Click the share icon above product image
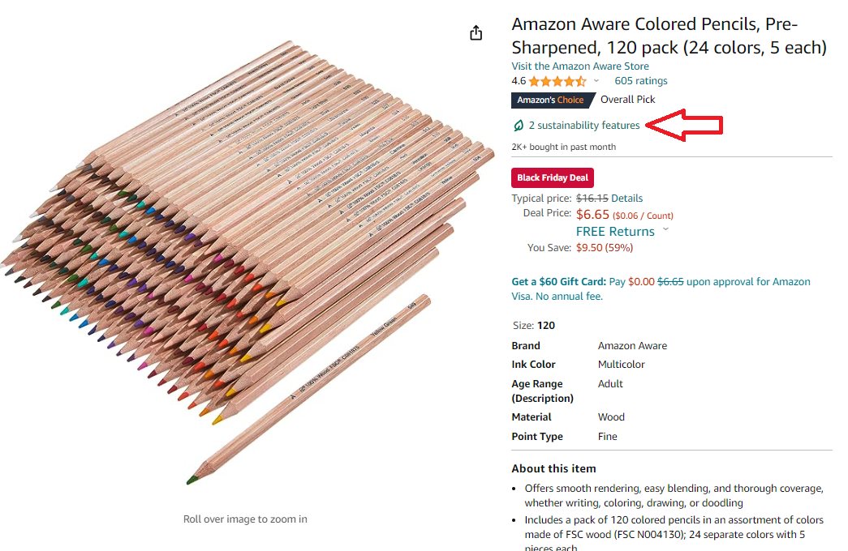 pos(476,32)
